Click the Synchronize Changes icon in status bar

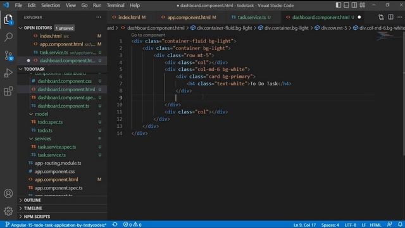pyautogui.click(x=115, y=225)
